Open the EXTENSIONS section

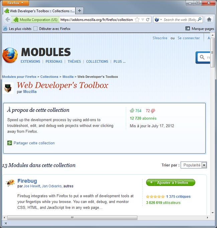(30, 61)
